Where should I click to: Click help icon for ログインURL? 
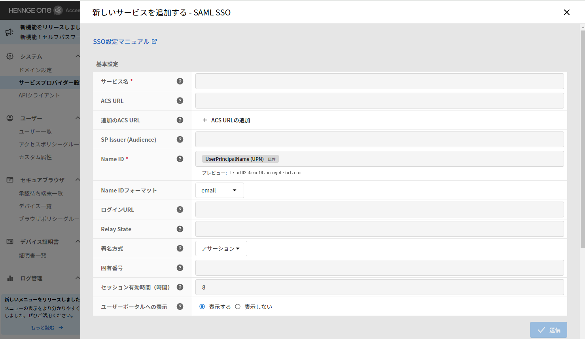[x=180, y=209]
